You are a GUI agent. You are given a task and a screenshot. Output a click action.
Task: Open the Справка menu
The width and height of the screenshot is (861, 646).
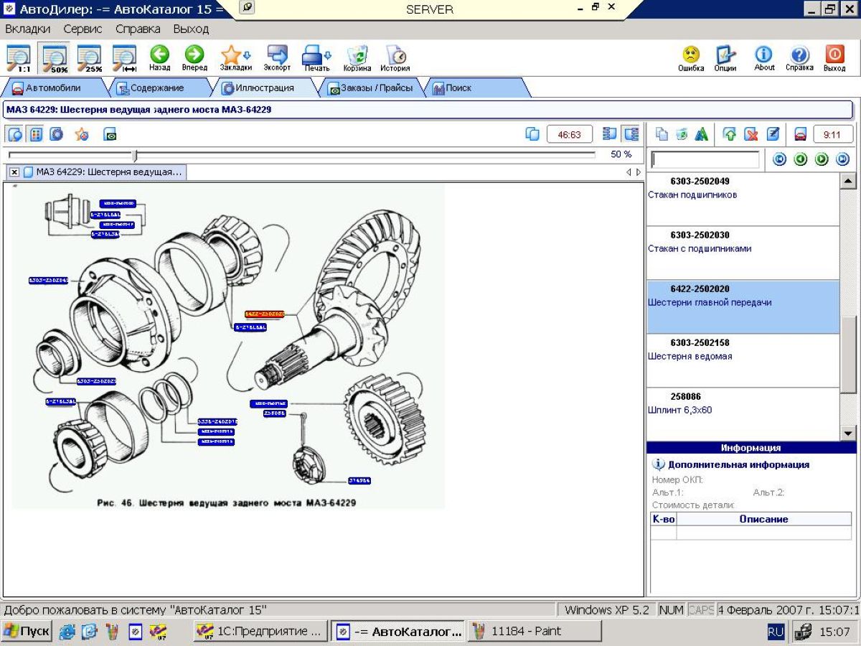[x=138, y=29]
